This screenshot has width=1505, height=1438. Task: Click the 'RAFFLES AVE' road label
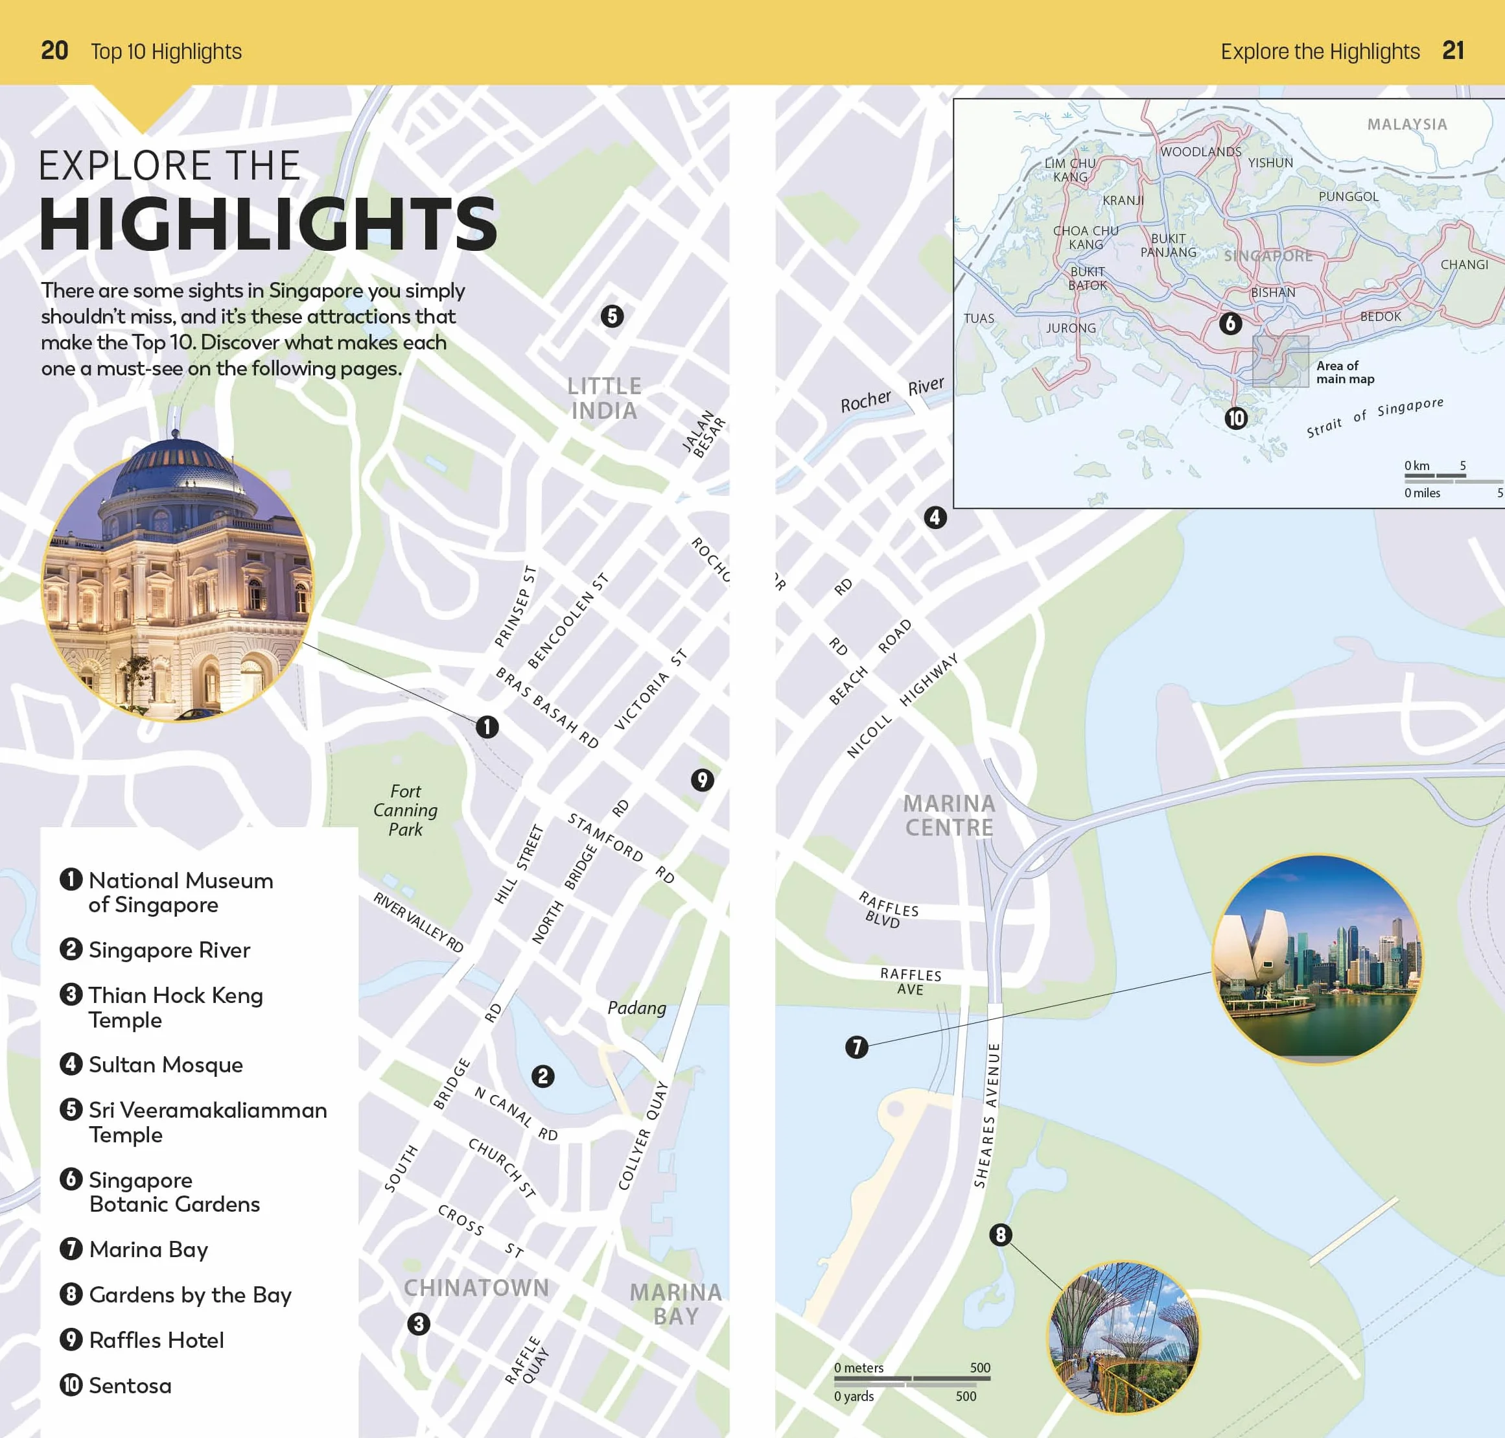911,981
